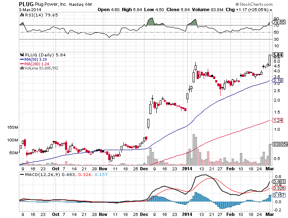Image resolution: width=288 pixels, height=218 pixels.
Task: Click the 50M volume axis label
Action: (x=14, y=153)
